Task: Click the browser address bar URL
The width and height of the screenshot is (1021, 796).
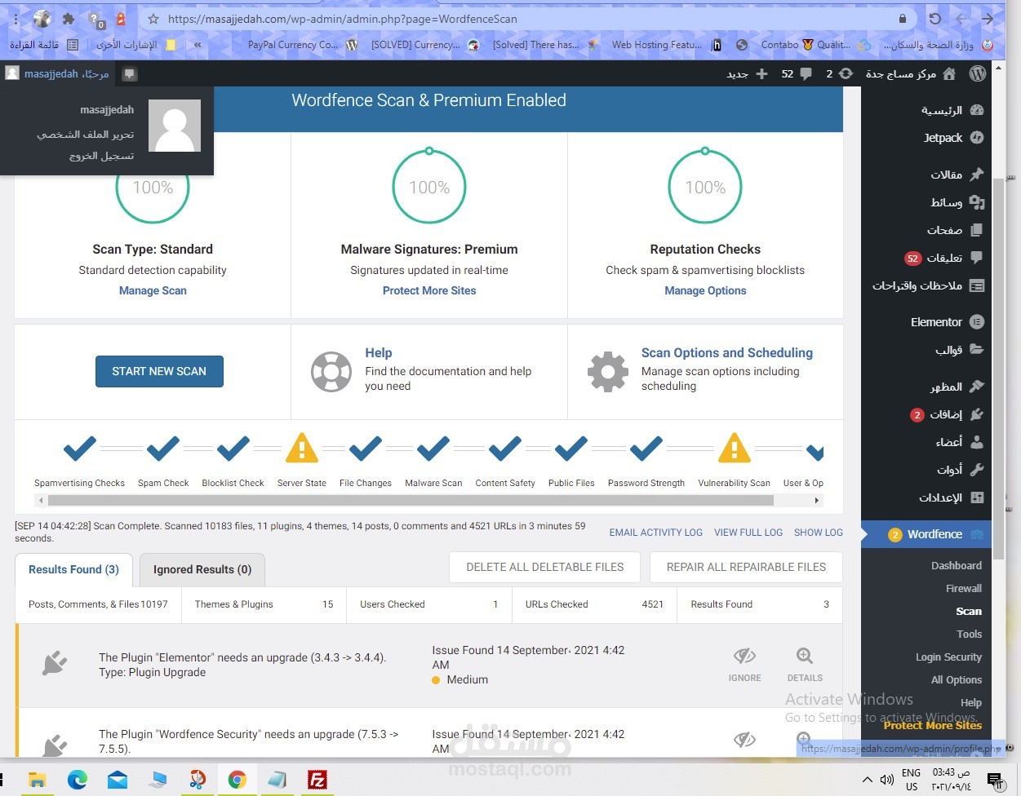Action: 342,19
